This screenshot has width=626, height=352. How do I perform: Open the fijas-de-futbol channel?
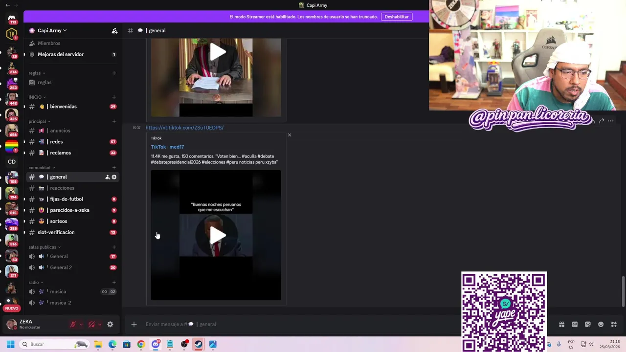[73, 199]
